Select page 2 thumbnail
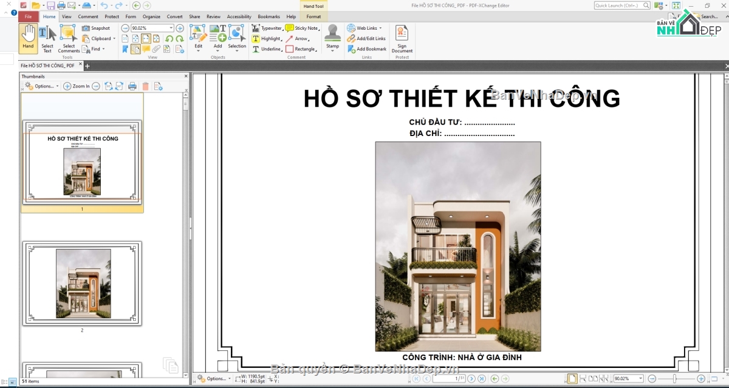The height and width of the screenshot is (388, 729). (x=82, y=283)
